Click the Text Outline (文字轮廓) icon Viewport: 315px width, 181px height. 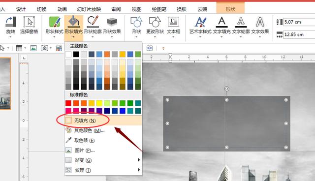(x=241, y=22)
